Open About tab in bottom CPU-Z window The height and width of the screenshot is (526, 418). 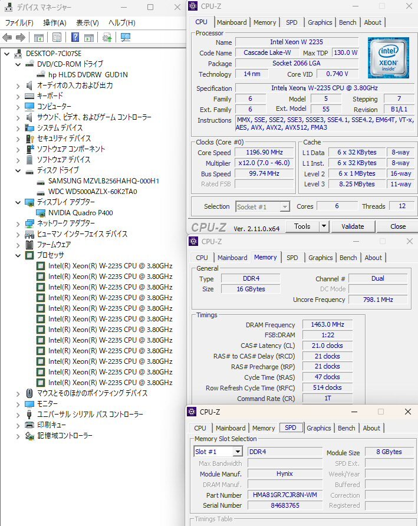click(371, 428)
